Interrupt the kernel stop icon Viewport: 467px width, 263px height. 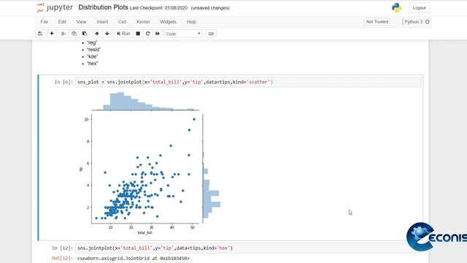138,34
